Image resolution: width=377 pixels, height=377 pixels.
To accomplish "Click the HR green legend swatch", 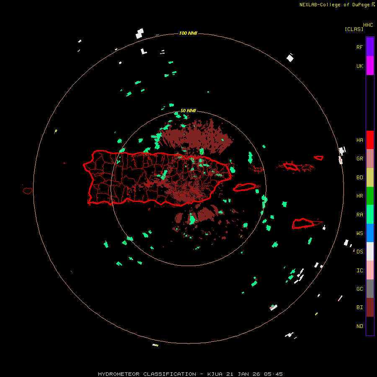I will [x=370, y=196].
